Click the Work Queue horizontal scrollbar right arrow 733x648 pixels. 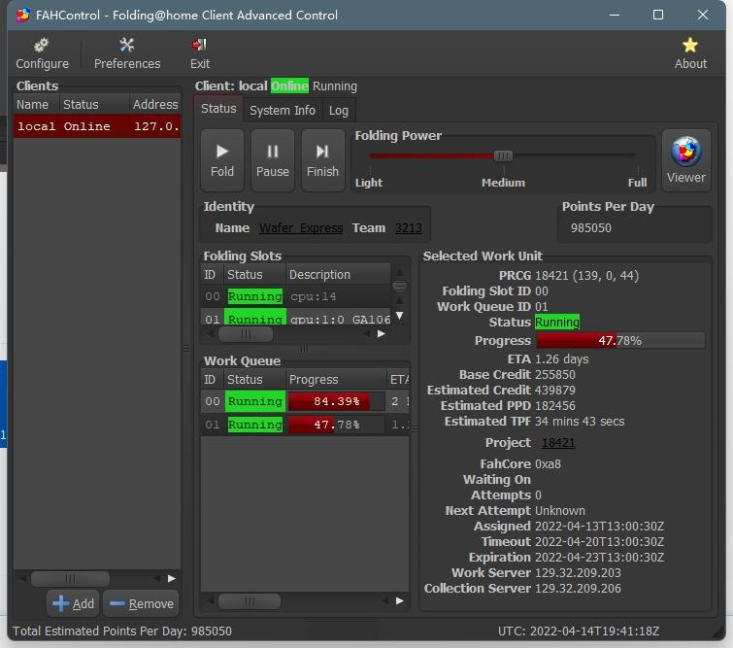pos(400,600)
